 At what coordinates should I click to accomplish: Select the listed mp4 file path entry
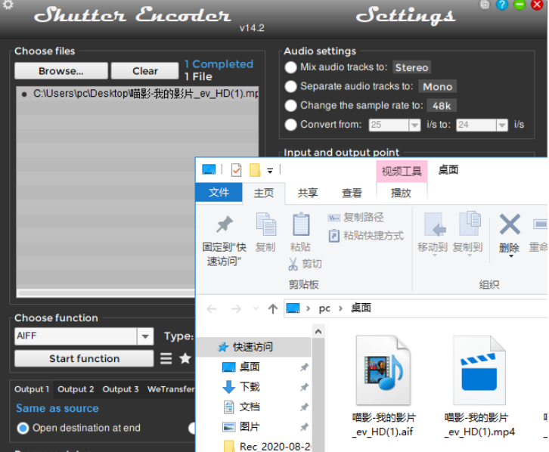138,94
